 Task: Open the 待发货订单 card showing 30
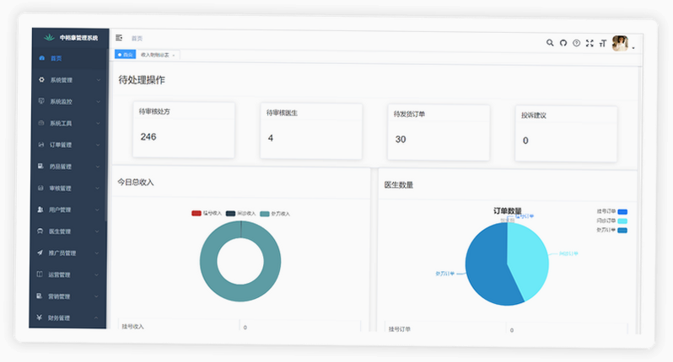tap(439, 132)
